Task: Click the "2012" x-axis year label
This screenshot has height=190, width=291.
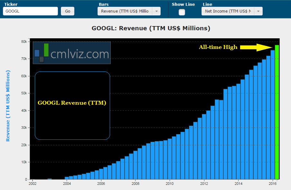Action: click(x=204, y=184)
